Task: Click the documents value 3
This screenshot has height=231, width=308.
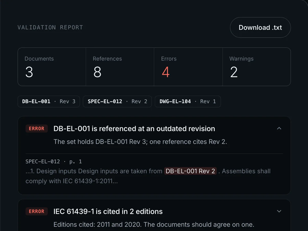Action: click(x=29, y=72)
